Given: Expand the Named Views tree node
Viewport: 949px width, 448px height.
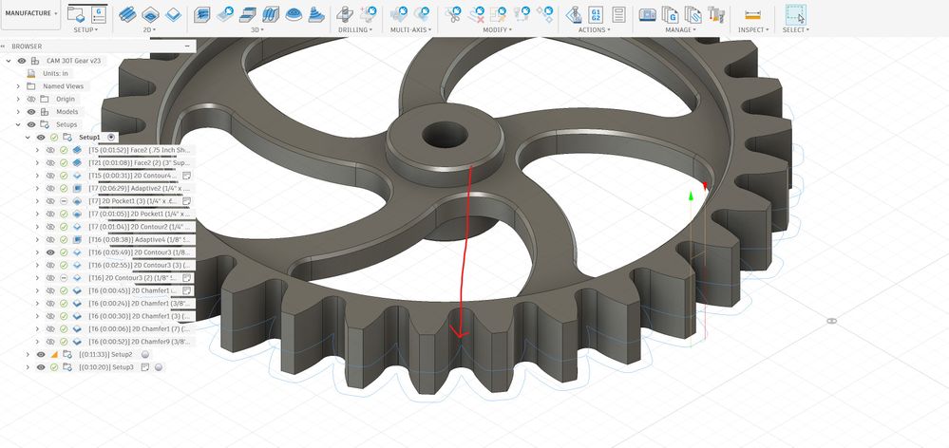Looking at the screenshot, I should pos(18,86).
